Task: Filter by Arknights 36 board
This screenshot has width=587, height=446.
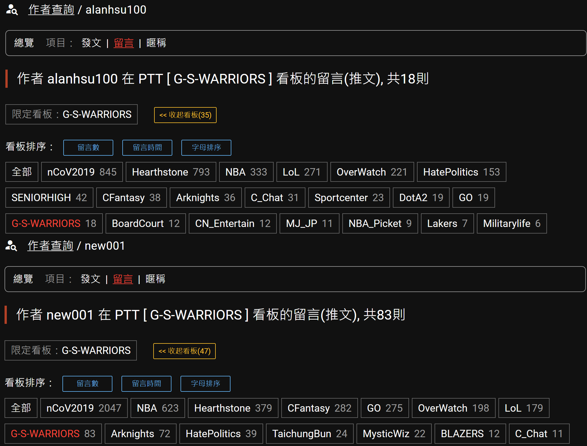Action: coord(206,197)
